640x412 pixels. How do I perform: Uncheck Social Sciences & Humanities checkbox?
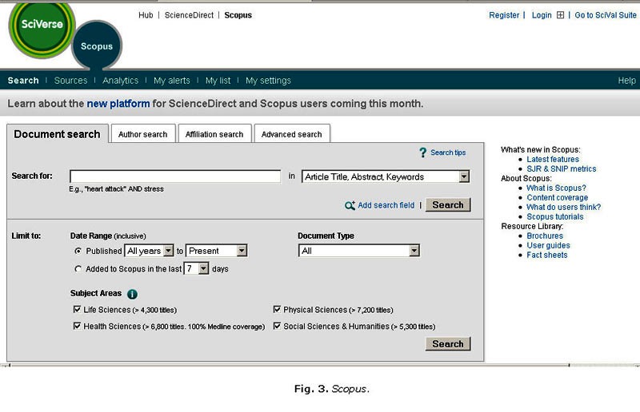click(x=277, y=326)
